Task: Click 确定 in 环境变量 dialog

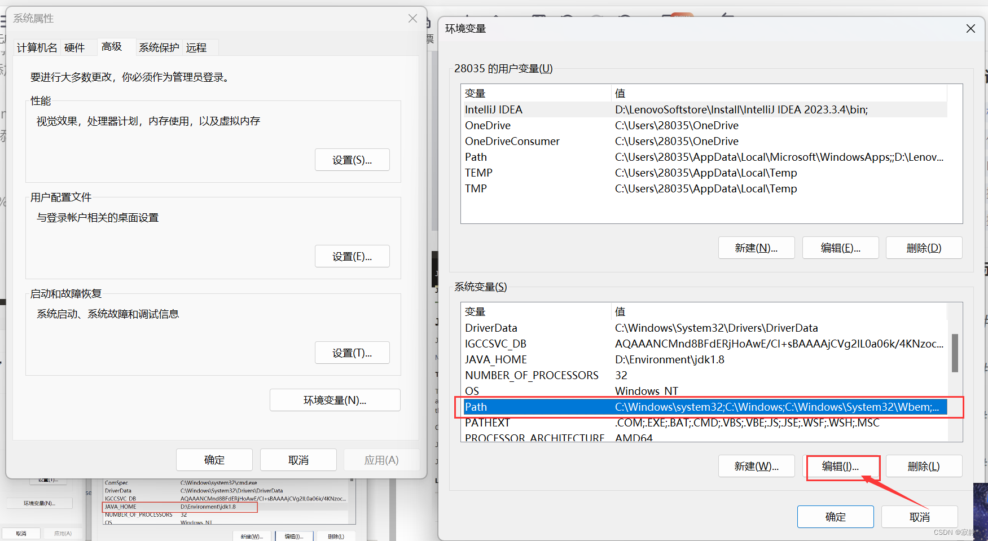Action: [x=836, y=517]
